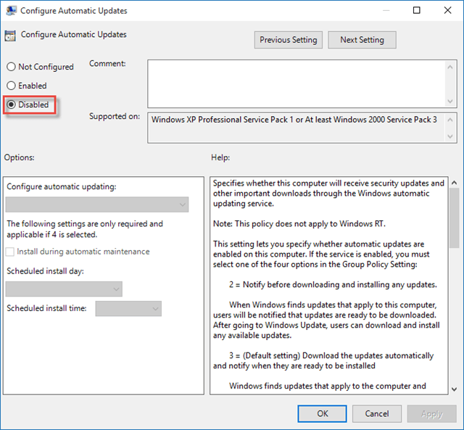464x430 pixels.
Task: Click '2 = Notify before downloading' help line
Action: point(333,285)
